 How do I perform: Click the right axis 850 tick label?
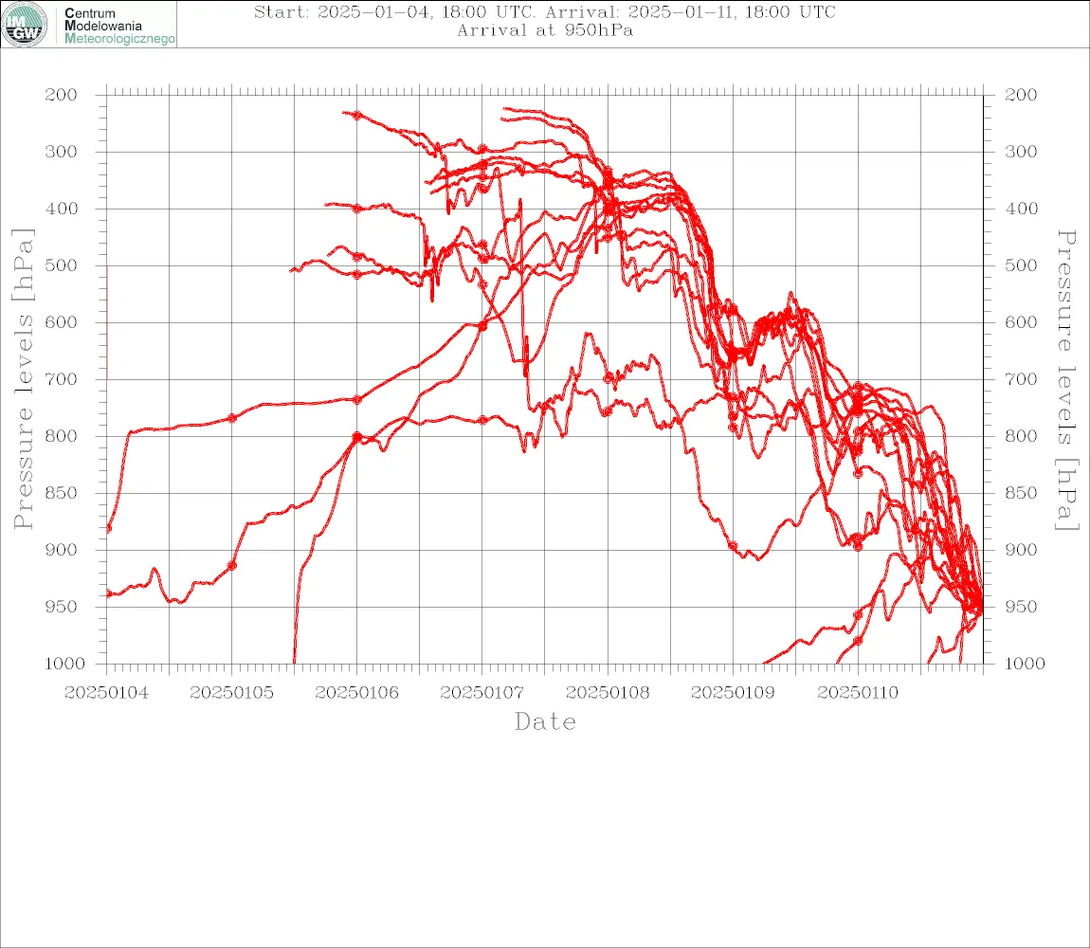coord(1021,493)
